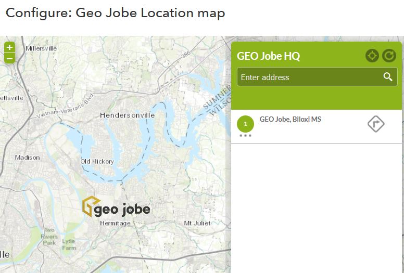
Task: Select the GEO Jobe, Biloxi MS result
Action: 290,119
